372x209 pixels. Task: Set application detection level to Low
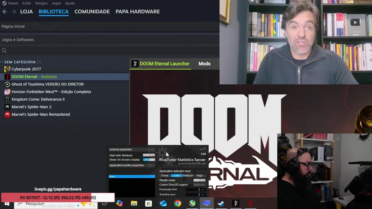pyautogui.click(x=176, y=176)
